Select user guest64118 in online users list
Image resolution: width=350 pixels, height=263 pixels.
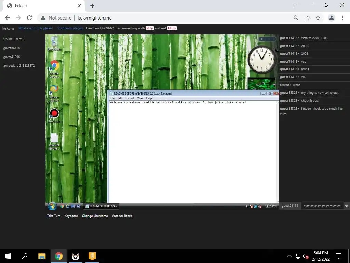pyautogui.click(x=12, y=48)
